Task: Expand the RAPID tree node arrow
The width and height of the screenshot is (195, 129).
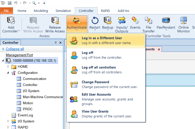Action: coord(8,127)
